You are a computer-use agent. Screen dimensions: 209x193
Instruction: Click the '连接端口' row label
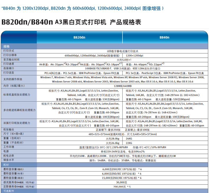click(x=9, y=68)
